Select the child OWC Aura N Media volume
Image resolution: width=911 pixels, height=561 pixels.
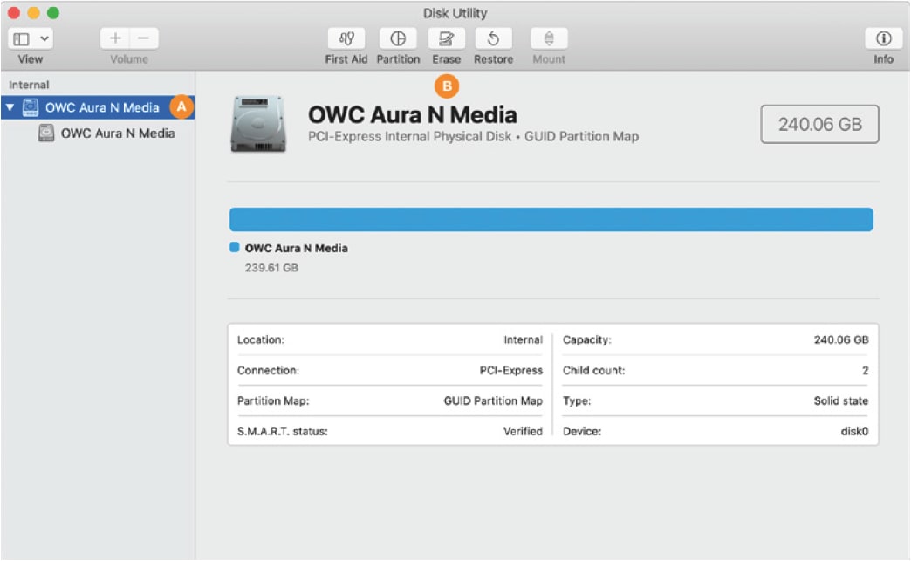tap(117, 133)
